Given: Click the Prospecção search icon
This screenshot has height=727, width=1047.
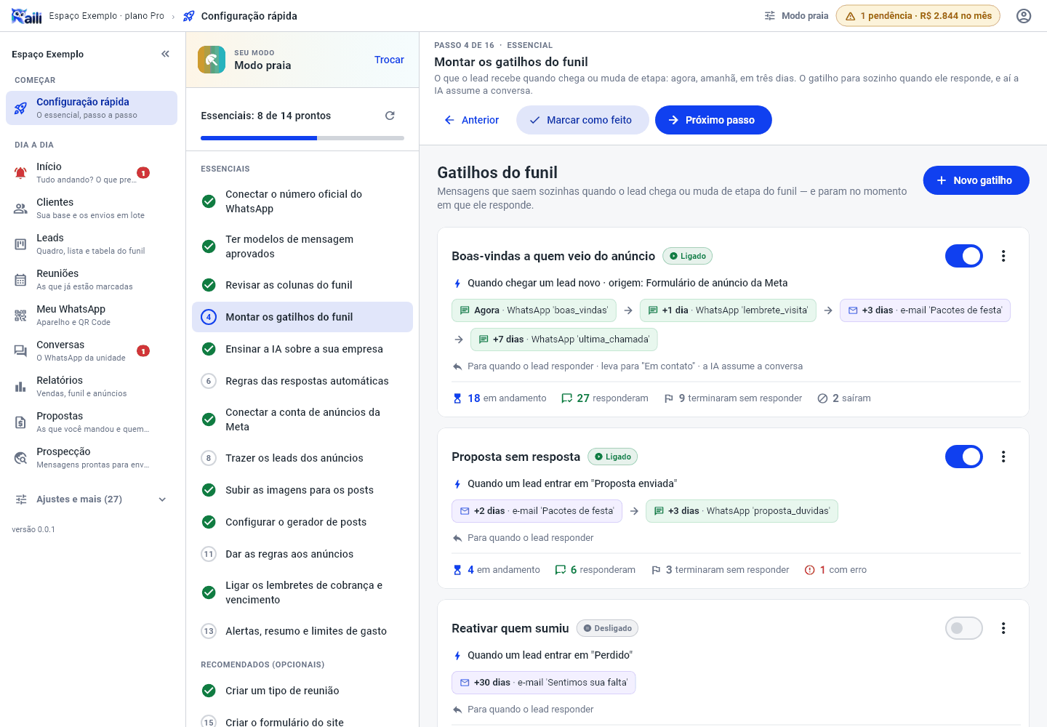Looking at the screenshot, I should coord(20,458).
